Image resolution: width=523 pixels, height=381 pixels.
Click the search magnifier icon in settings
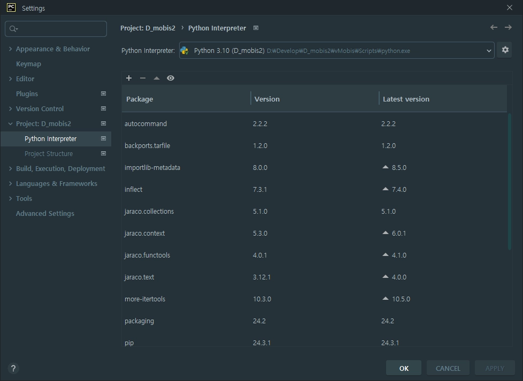(13, 29)
